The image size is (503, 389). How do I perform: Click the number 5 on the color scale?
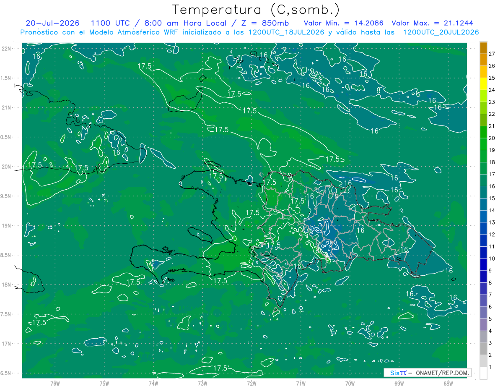click(x=491, y=319)
